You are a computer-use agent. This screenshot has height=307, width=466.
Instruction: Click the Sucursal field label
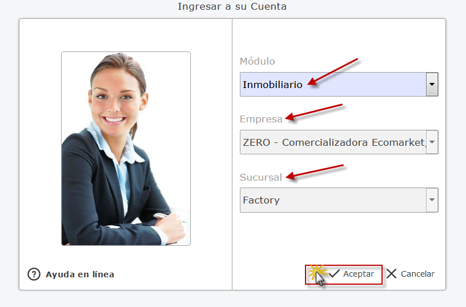(x=260, y=177)
